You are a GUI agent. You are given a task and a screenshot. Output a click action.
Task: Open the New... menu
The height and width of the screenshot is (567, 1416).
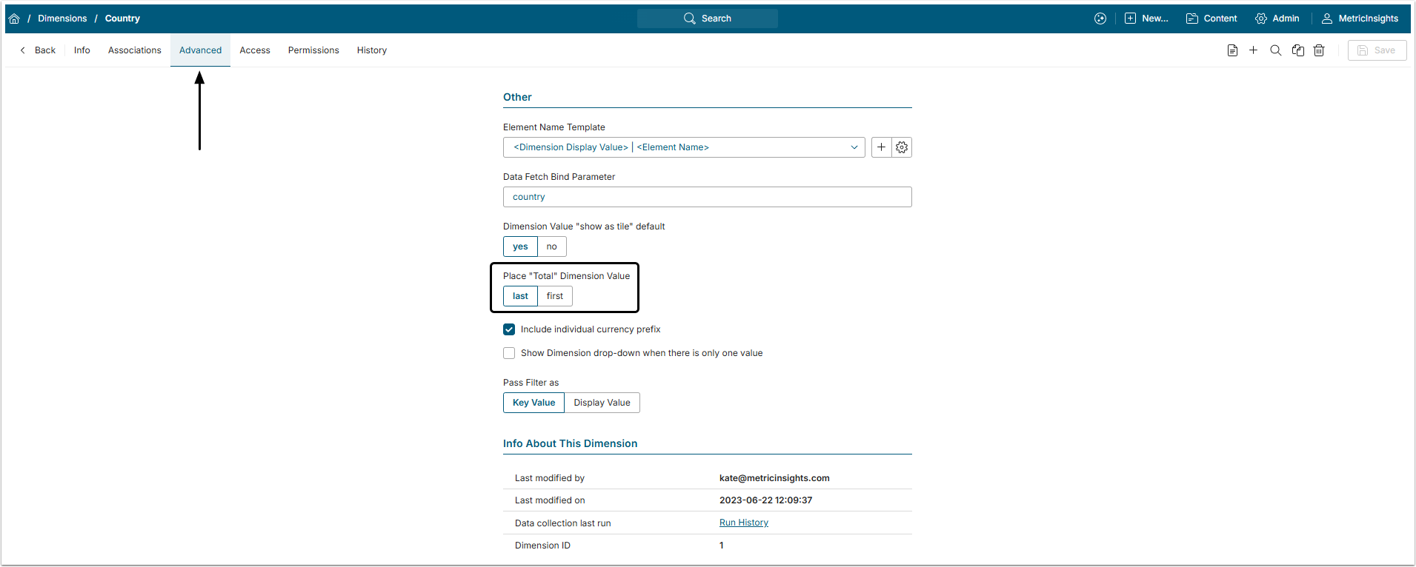(x=1146, y=19)
